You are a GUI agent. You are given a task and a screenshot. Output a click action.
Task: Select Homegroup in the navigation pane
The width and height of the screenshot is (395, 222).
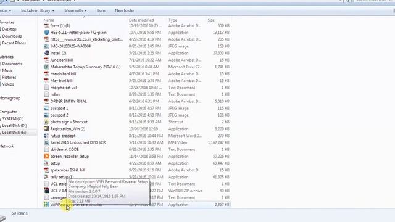[10, 98]
